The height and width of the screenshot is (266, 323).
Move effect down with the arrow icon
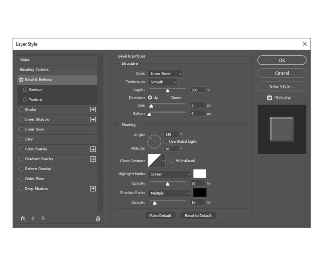[x=43, y=218]
